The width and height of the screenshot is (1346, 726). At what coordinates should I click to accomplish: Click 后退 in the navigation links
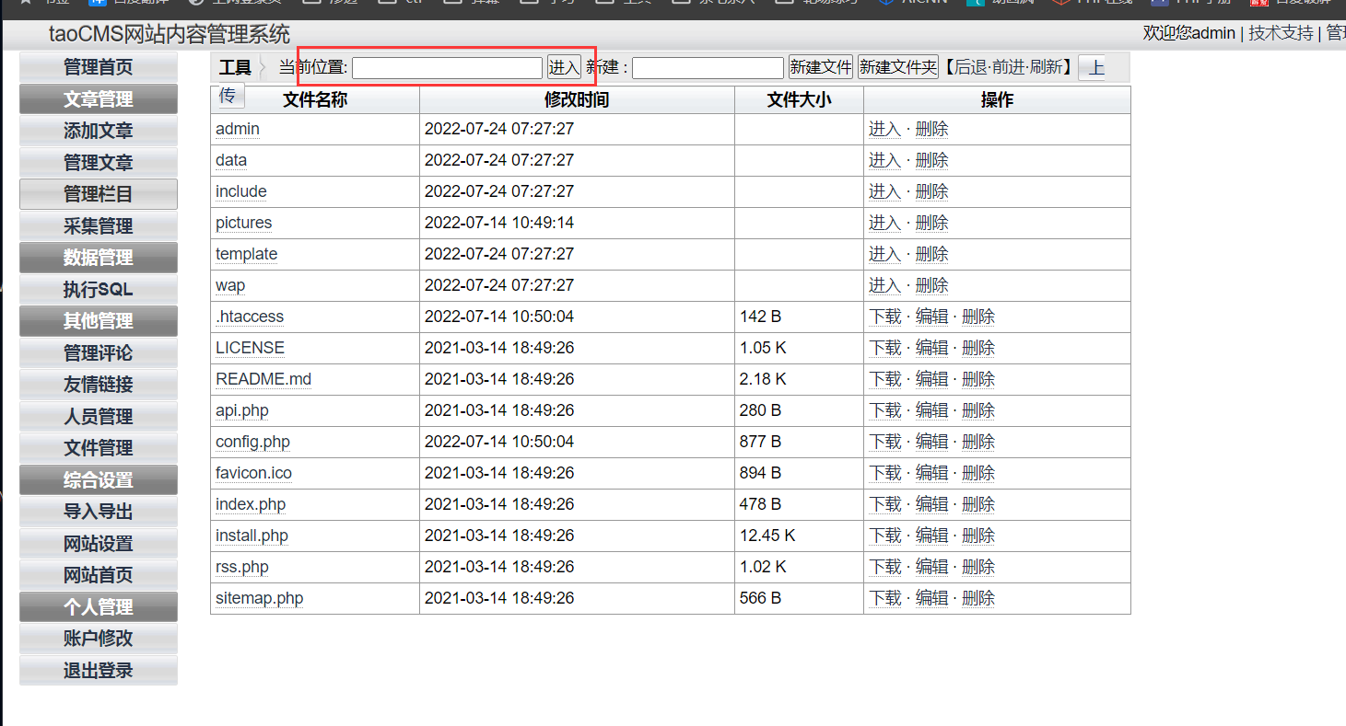[x=970, y=68]
